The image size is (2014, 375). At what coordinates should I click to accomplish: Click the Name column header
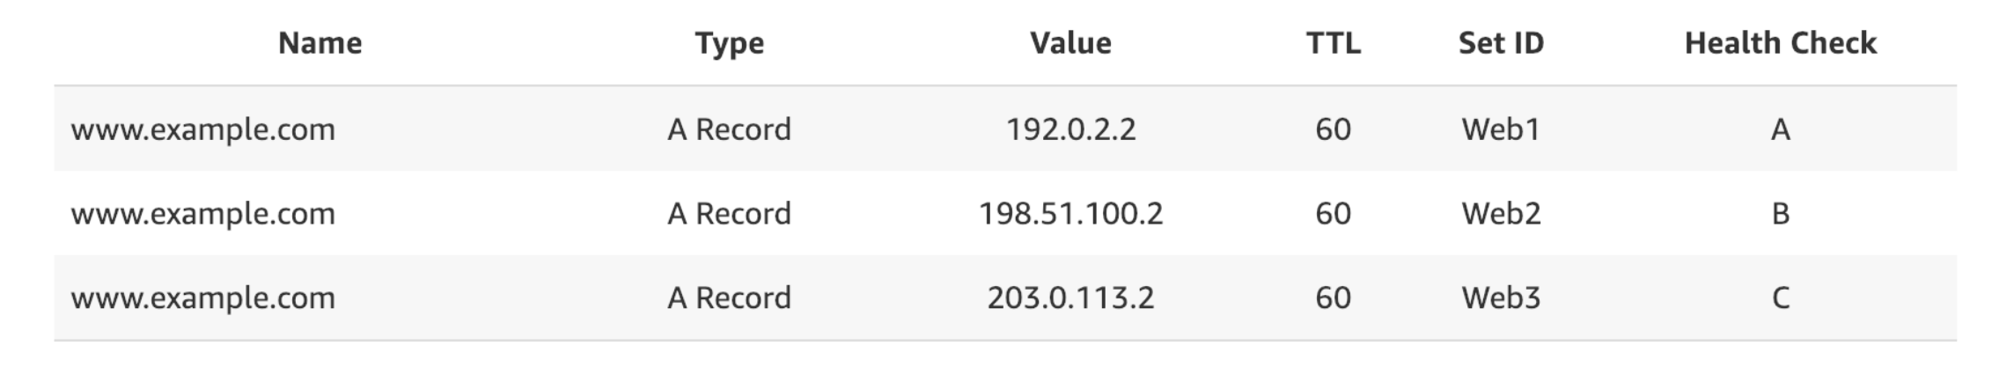[x=320, y=43]
